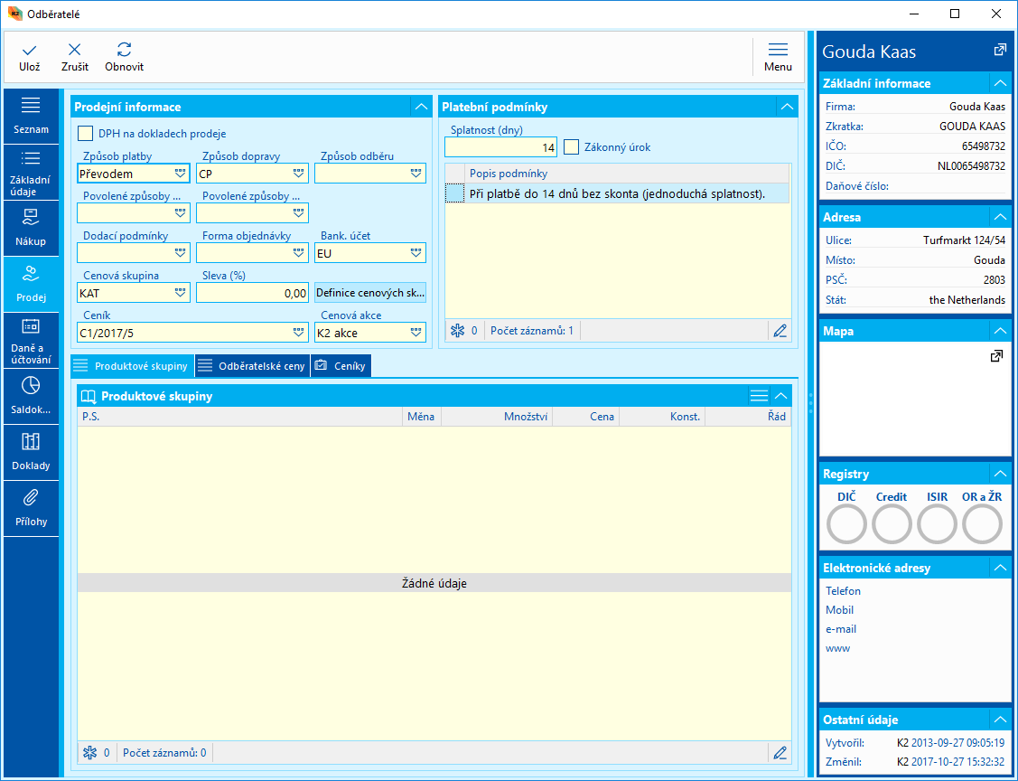Image resolution: width=1018 pixels, height=781 pixels.
Task: Click the Množství column header
Action: [497, 417]
